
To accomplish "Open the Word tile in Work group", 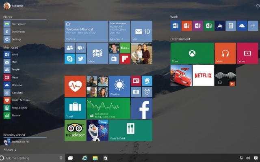I will point(175,26).
